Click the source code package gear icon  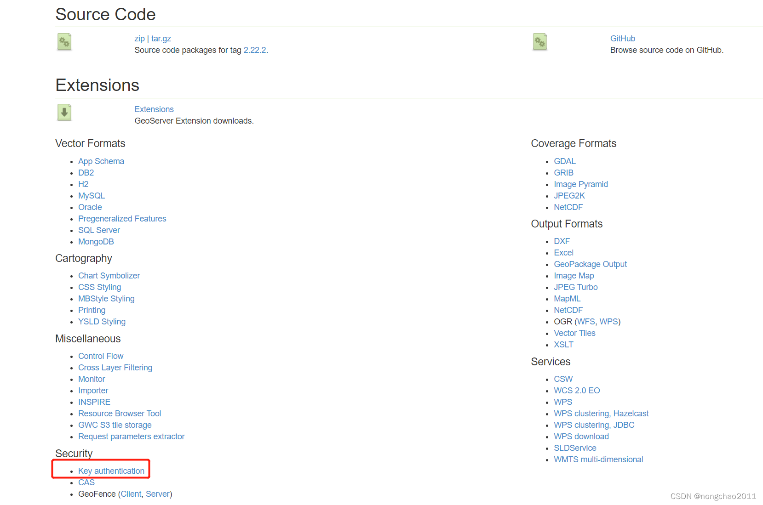point(64,42)
